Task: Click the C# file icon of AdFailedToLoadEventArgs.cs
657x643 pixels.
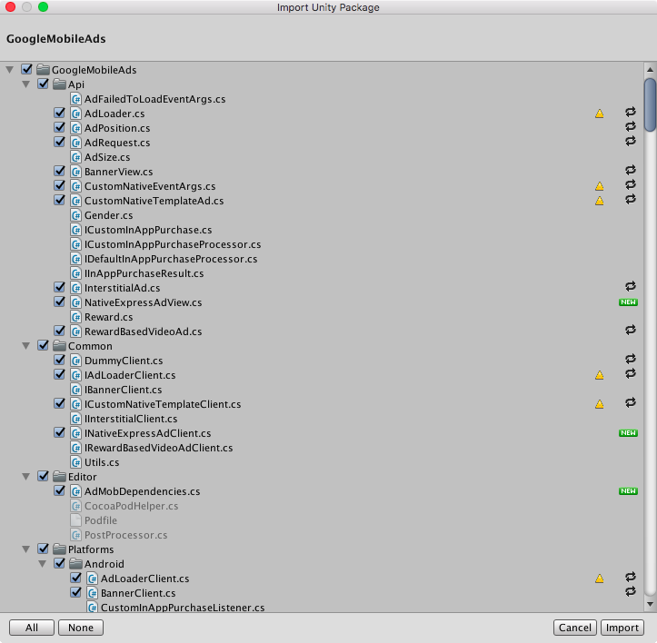Action: click(x=75, y=99)
